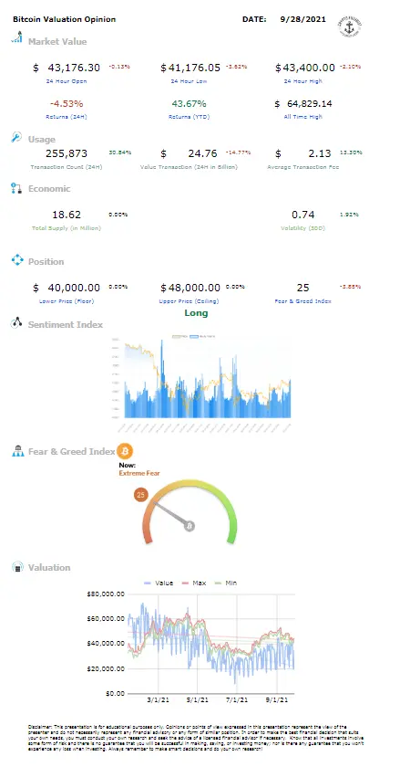The height and width of the screenshot is (767, 400).
Task: Click the 'Value Transaction (24H in Billion)' label
Action: (x=189, y=167)
